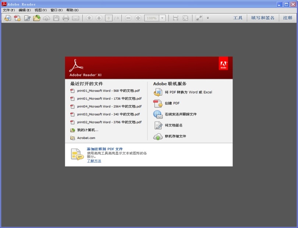Open recent file print01 Word - 568 pdf
The image size is (298, 228).
pyautogui.click(x=108, y=91)
